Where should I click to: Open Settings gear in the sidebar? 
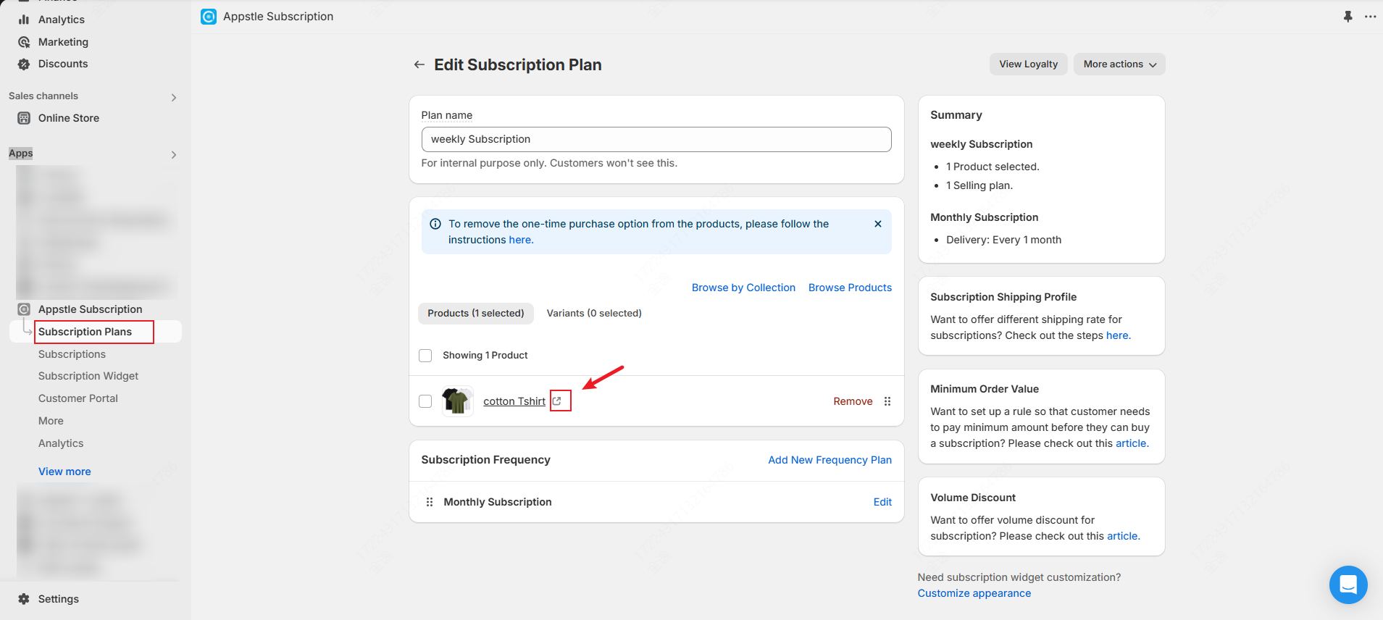[x=24, y=599]
